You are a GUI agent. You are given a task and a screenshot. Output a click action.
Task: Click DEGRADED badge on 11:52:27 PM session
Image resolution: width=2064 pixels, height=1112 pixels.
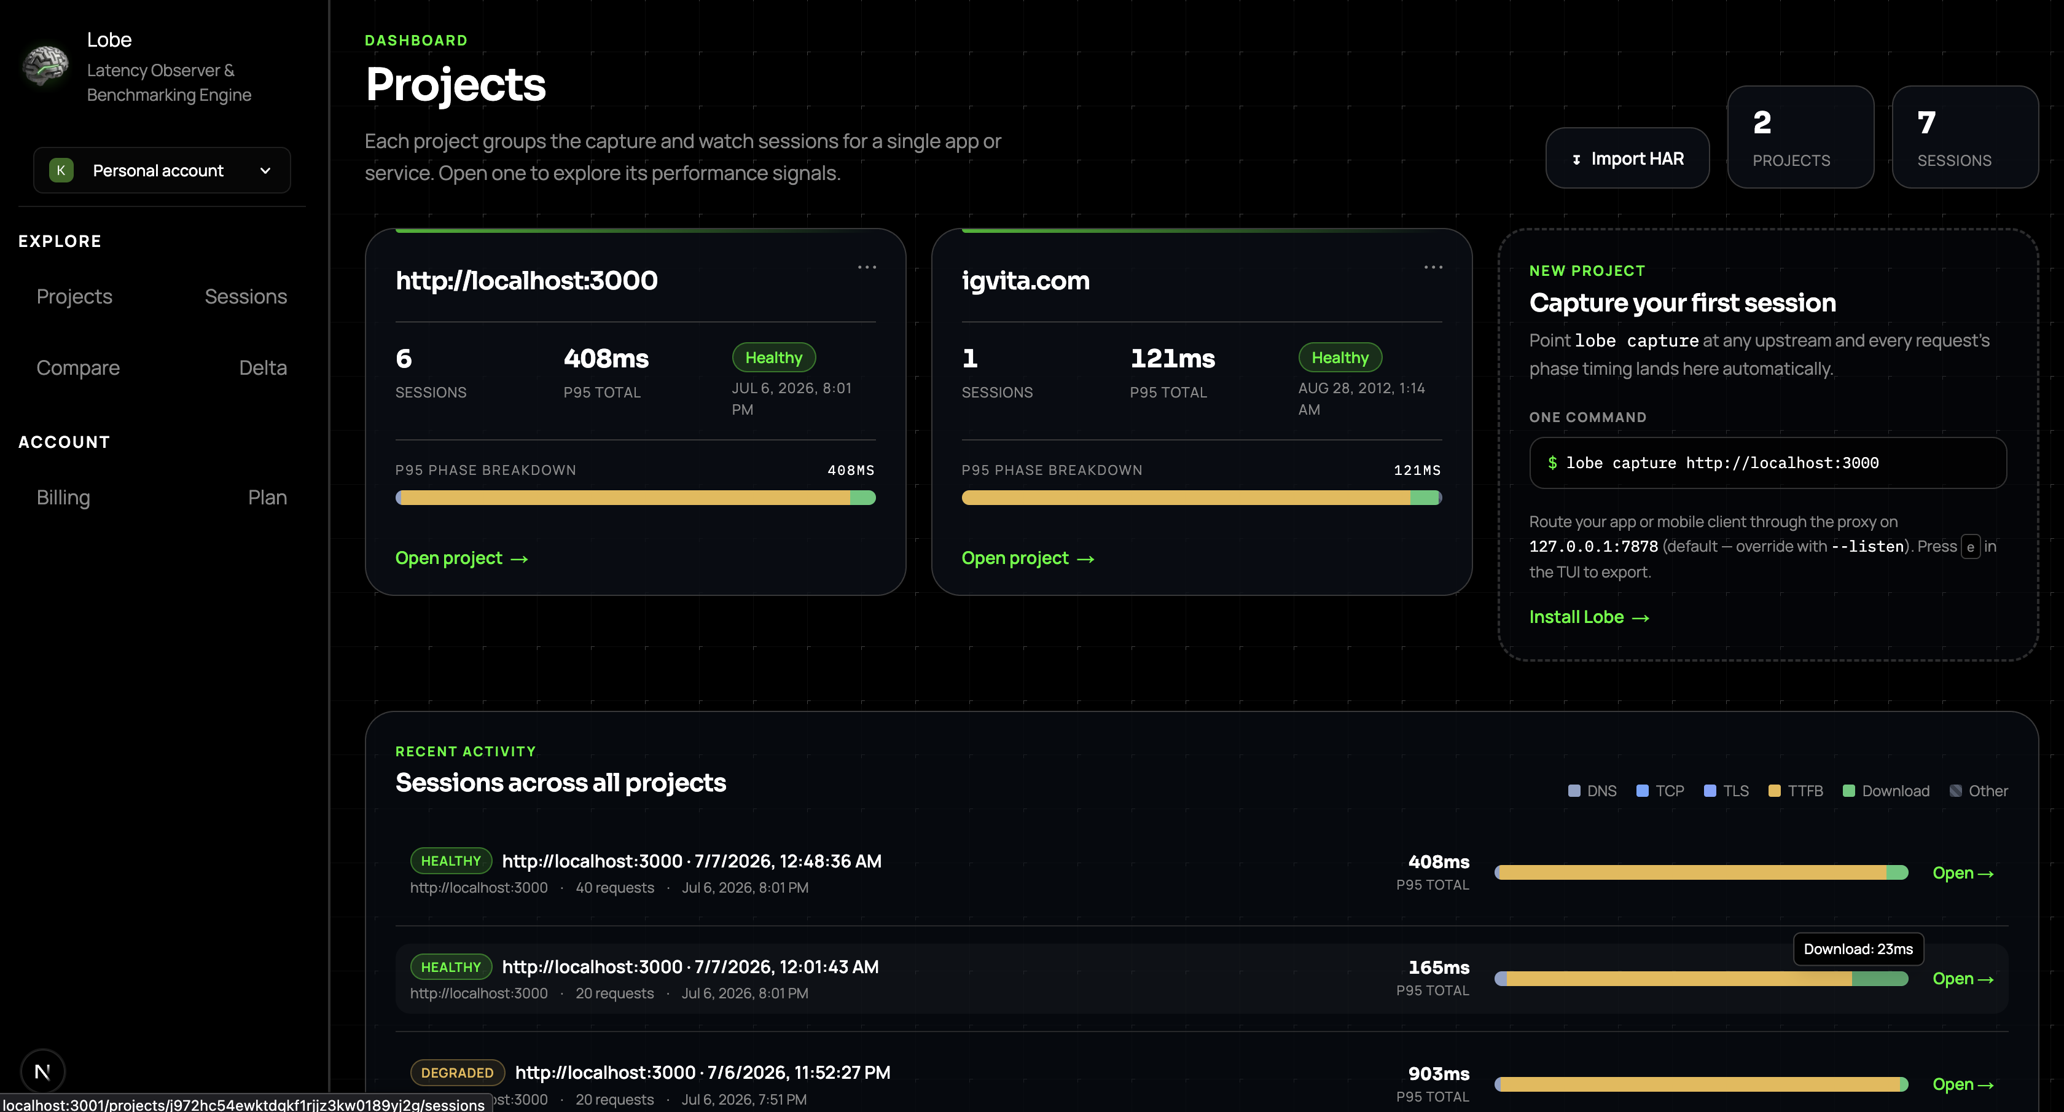tap(458, 1073)
